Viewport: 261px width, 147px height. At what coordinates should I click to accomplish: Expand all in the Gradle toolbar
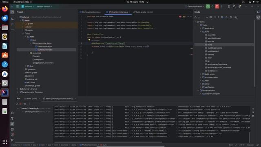(x=215, y=17)
